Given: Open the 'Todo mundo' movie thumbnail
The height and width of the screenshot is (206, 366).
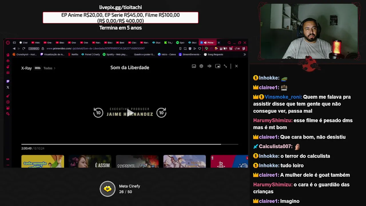Looking at the screenshot, I should point(43,161).
